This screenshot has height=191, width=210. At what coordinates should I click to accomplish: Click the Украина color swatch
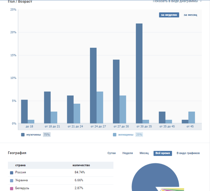[12, 181]
